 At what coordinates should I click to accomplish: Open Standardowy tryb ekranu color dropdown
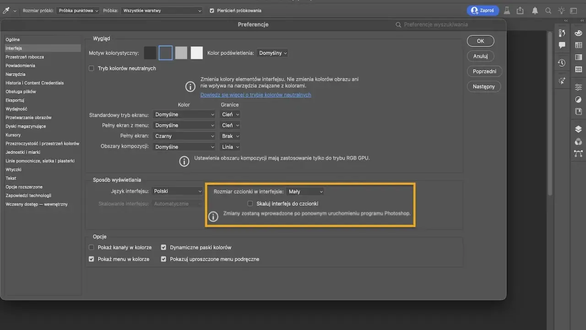tap(184, 114)
